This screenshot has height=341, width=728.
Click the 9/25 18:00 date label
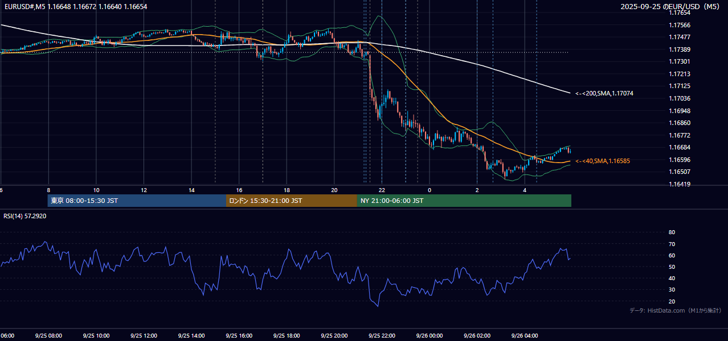287,336
